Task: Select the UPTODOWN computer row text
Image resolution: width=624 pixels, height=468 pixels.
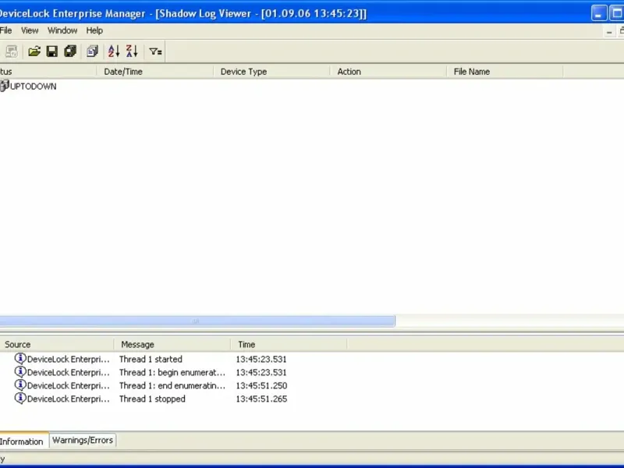Action: tap(34, 87)
